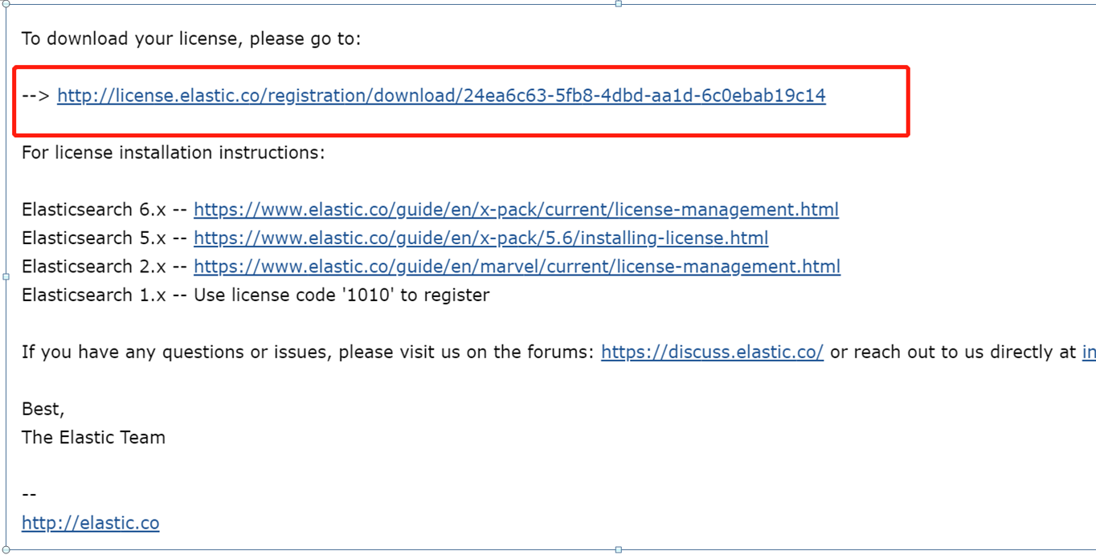Screen dimensions: 1096x559
Task: Click the top center frame handle
Action: [618, 4]
